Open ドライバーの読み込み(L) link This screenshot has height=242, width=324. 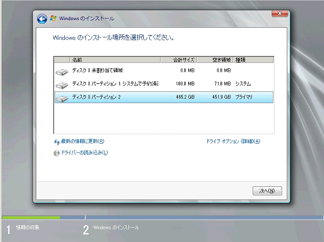[84, 153]
